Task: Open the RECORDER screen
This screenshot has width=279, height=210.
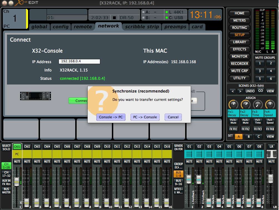Action: 240,63
